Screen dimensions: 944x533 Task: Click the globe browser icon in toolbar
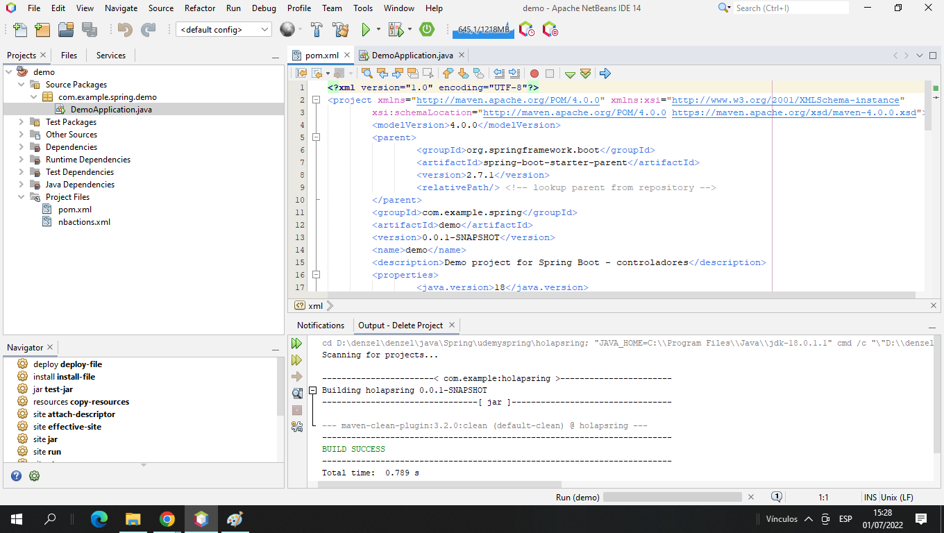[287, 30]
